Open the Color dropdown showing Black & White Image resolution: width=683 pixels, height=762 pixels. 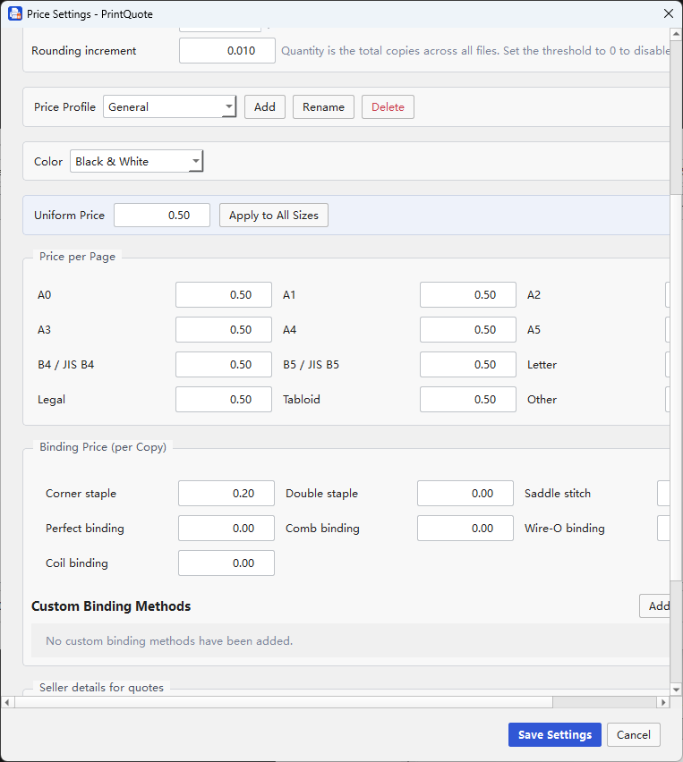[137, 161]
